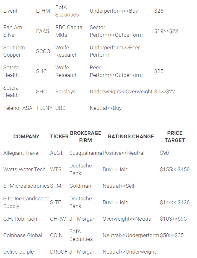
Task: Click the PAAS ticker for Pan Am Silver
Action: pyautogui.click(x=43, y=31)
